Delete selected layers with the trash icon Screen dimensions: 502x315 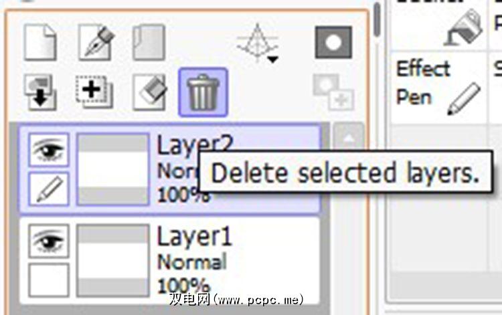pyautogui.click(x=203, y=92)
